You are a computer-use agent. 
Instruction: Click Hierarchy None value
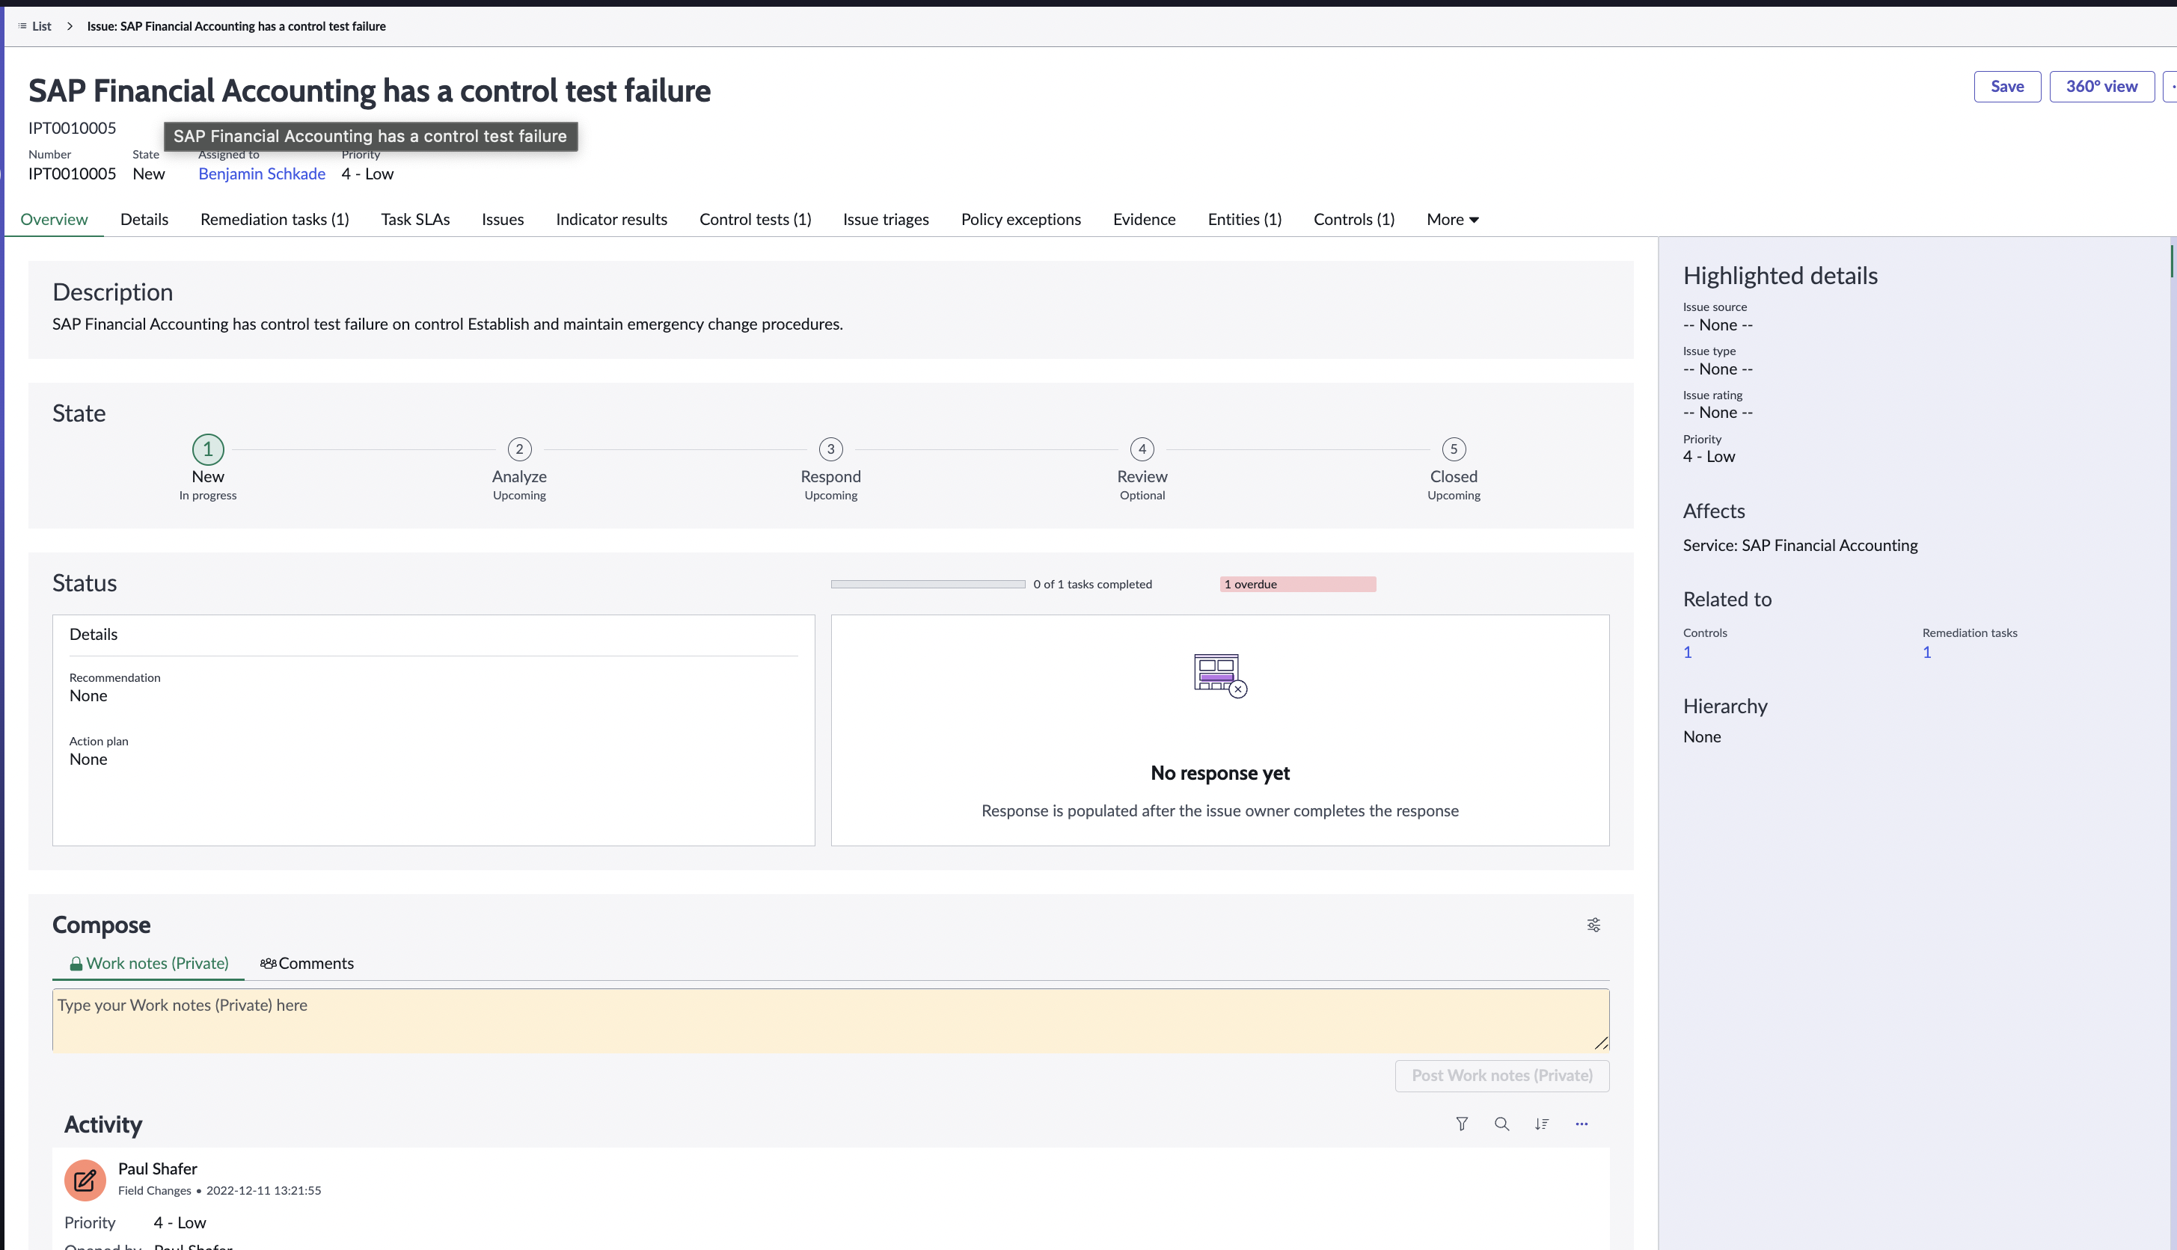pyautogui.click(x=1702, y=736)
